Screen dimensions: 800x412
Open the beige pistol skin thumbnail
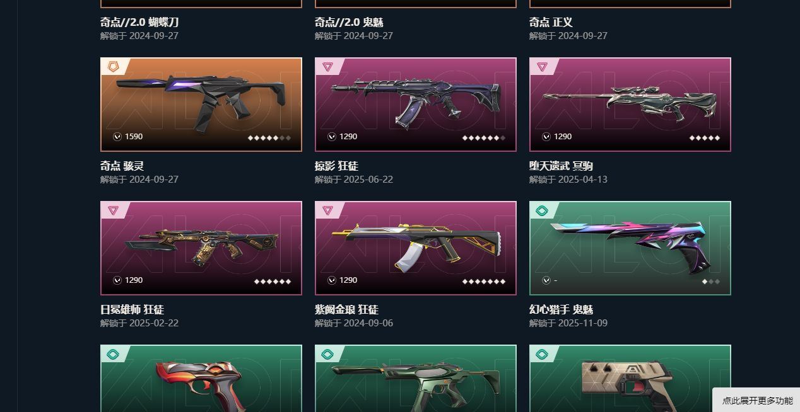[630, 378]
